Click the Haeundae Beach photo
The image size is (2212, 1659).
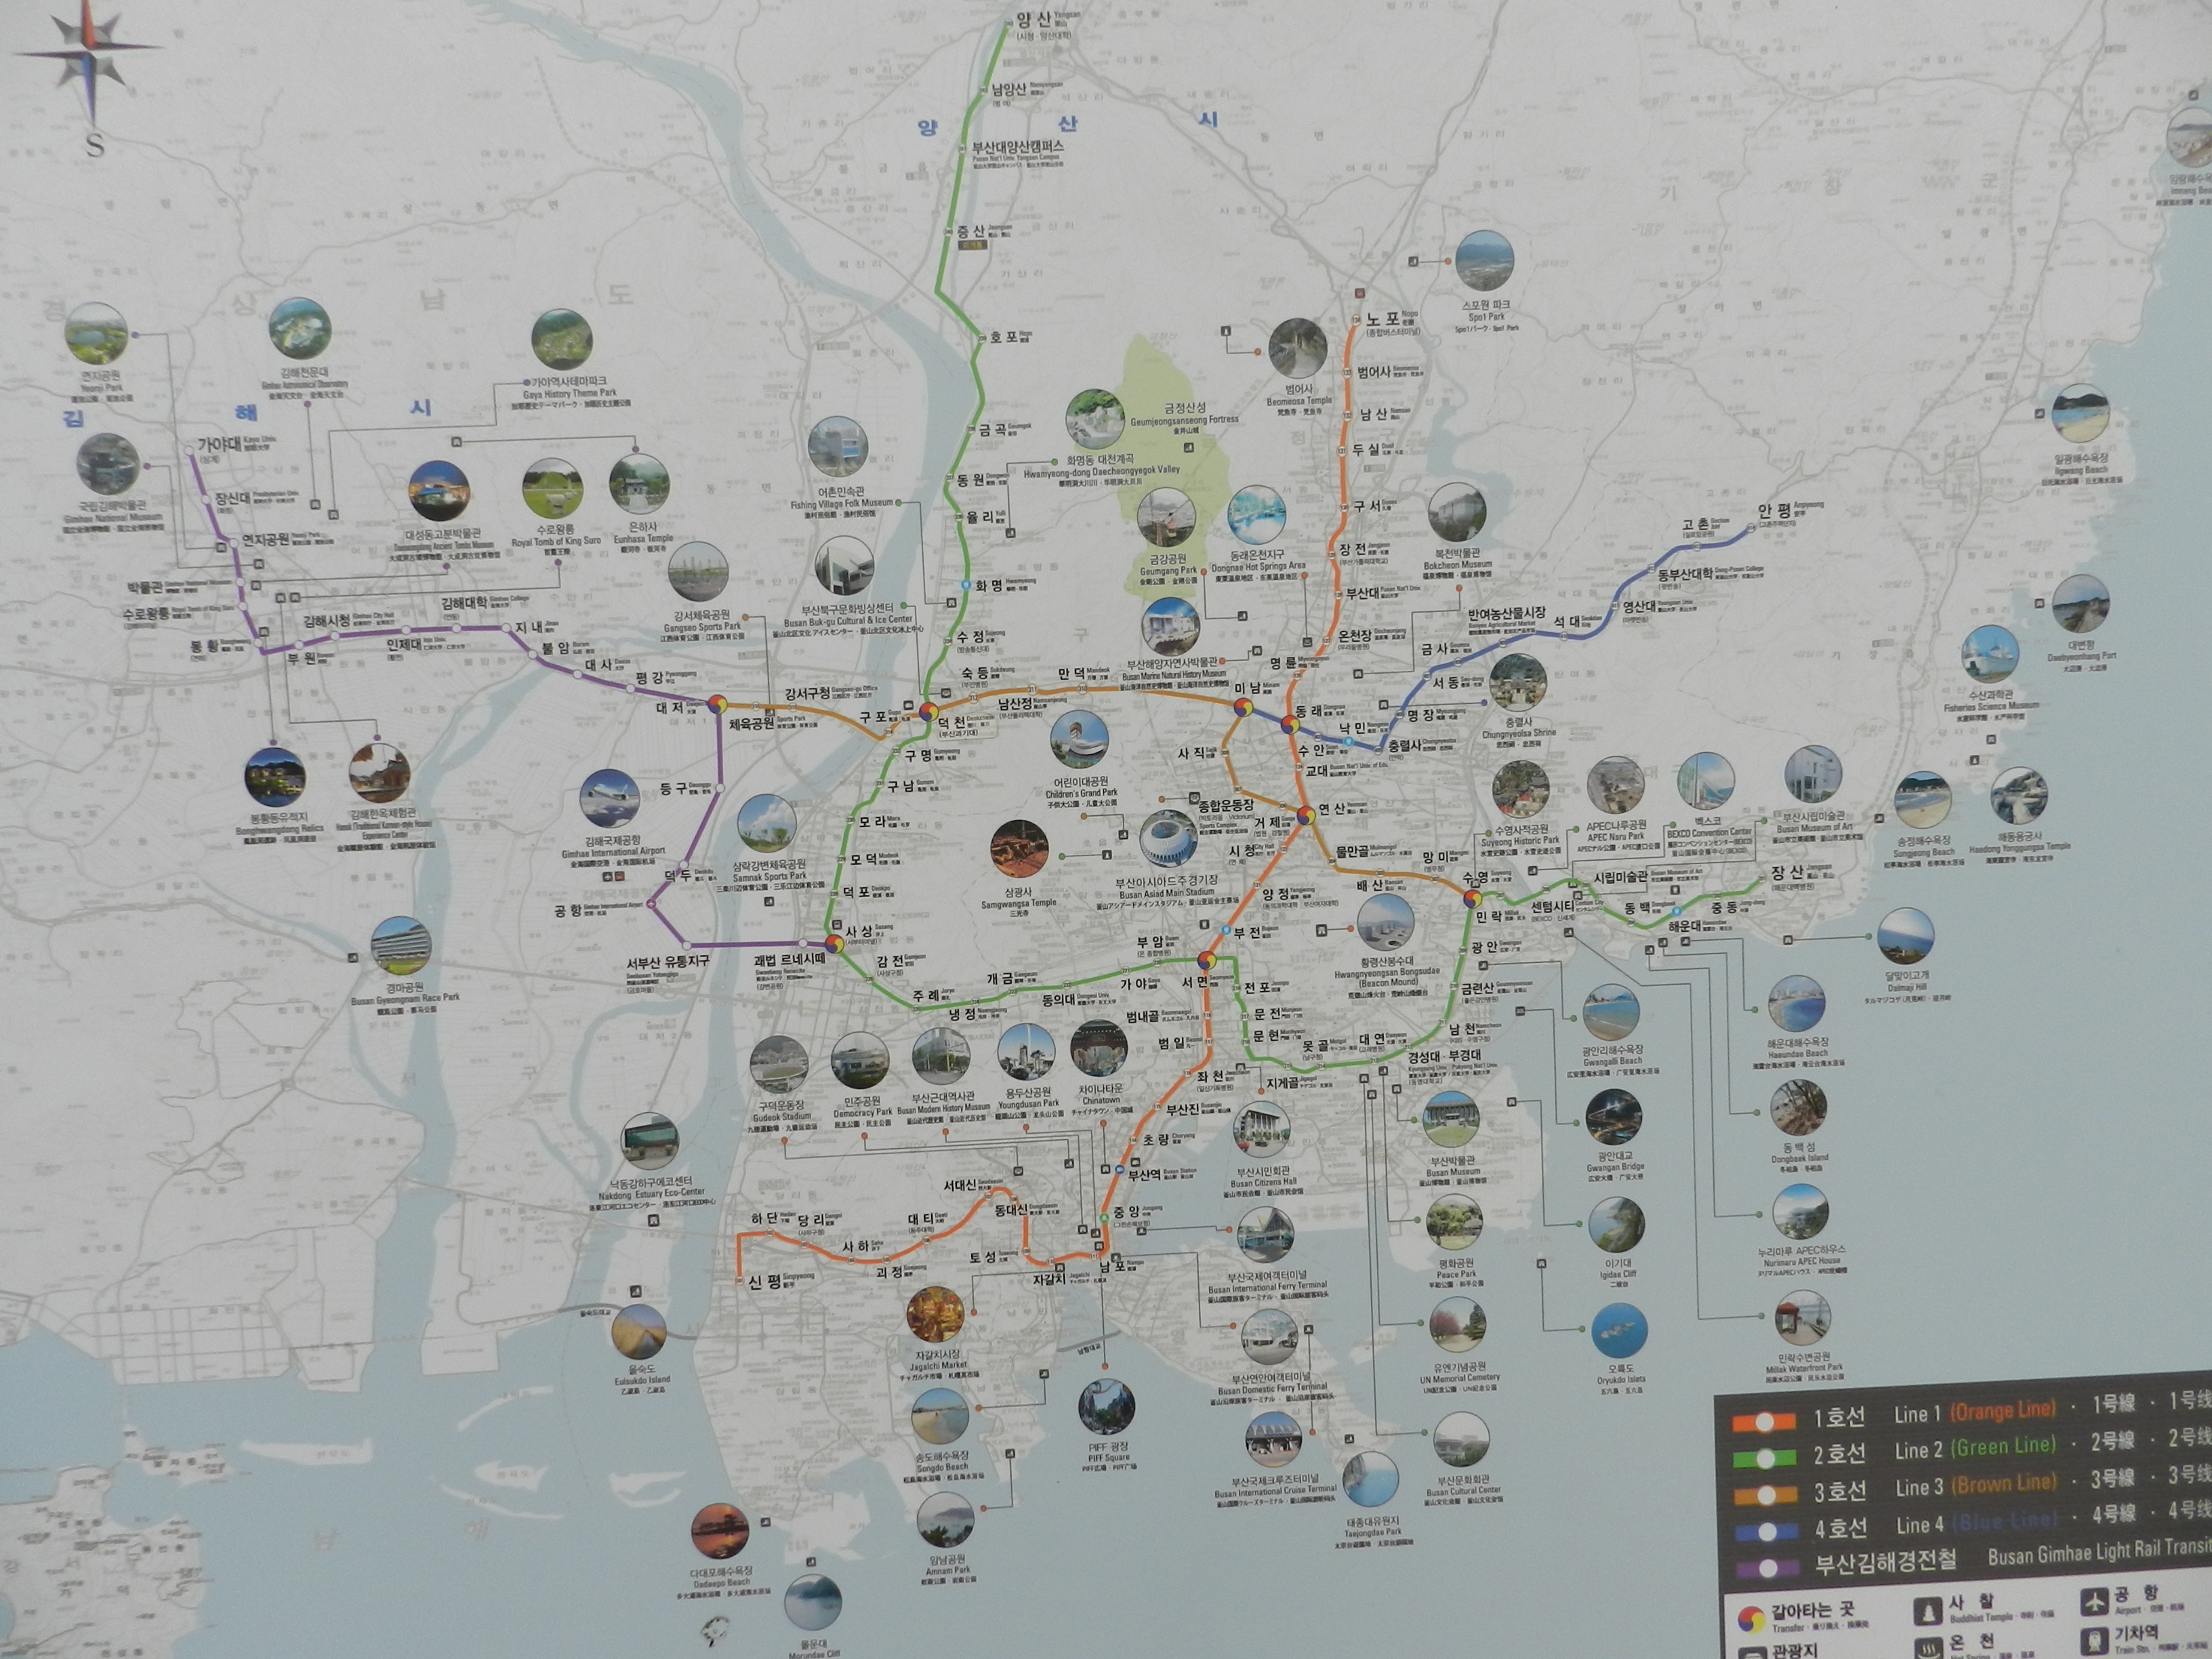click(1796, 1004)
